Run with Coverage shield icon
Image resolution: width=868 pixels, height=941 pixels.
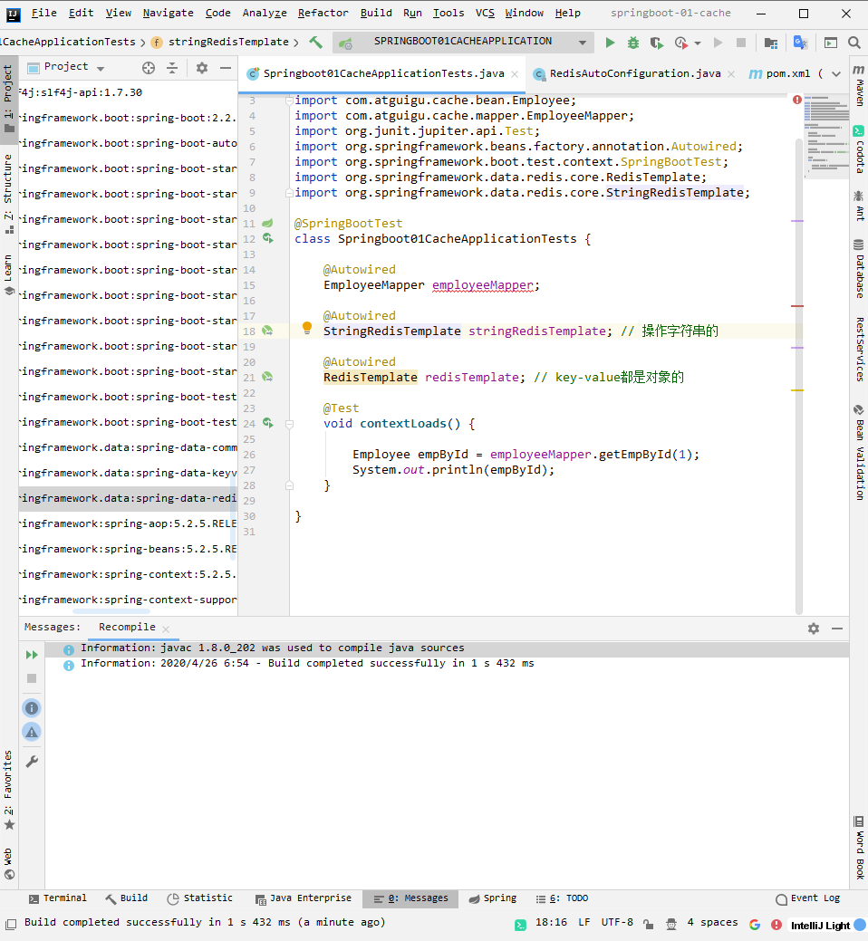click(657, 43)
